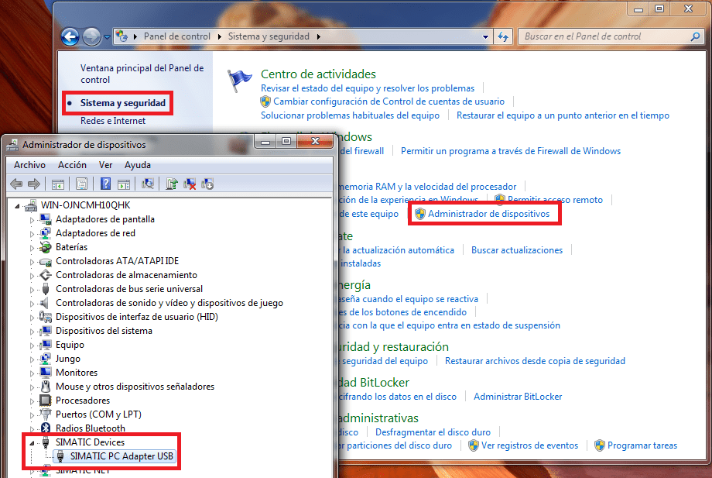Click the Procesadores chip icon
The image size is (712, 478).
[x=46, y=401]
